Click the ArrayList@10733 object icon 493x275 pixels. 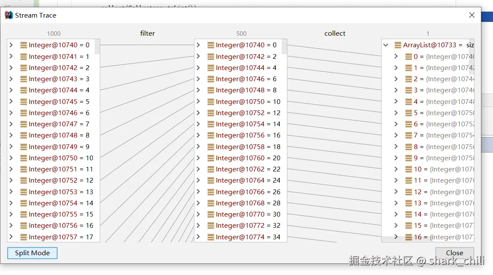coord(398,45)
